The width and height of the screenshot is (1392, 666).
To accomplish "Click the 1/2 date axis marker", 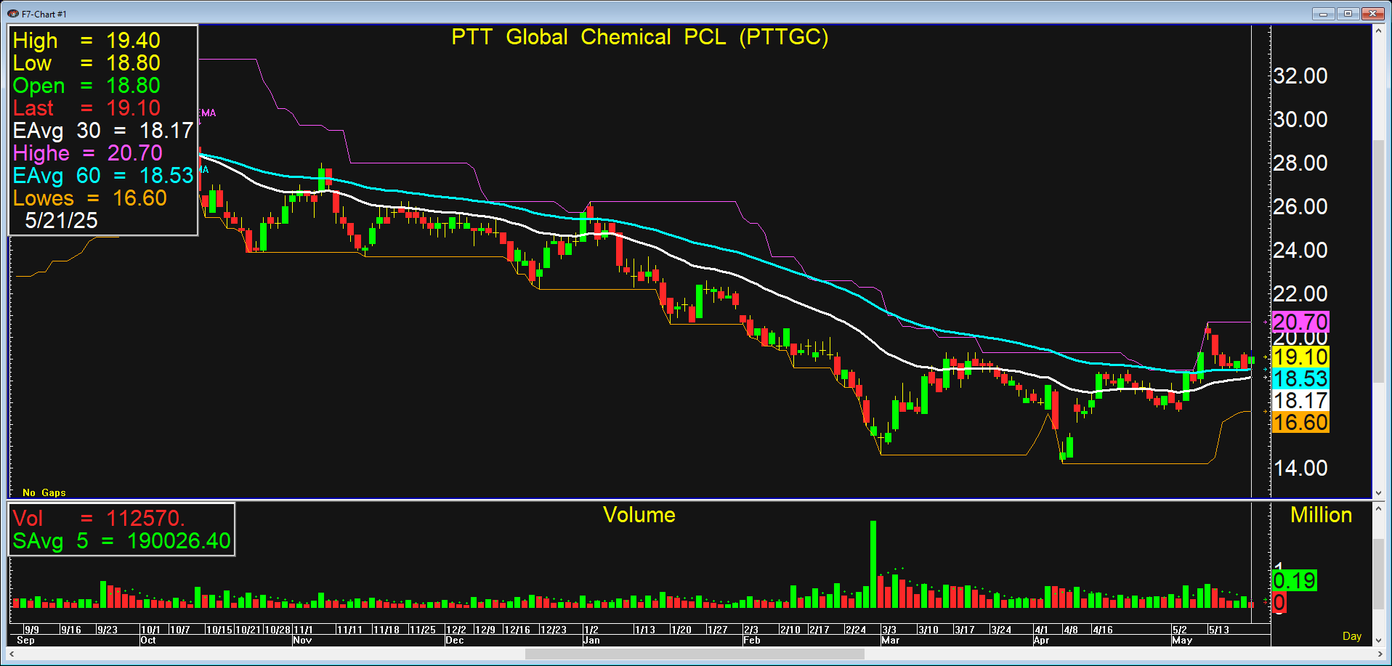I will point(591,630).
